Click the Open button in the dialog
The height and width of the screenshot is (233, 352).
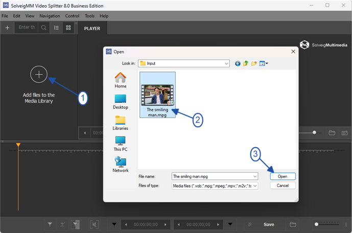(x=283, y=176)
